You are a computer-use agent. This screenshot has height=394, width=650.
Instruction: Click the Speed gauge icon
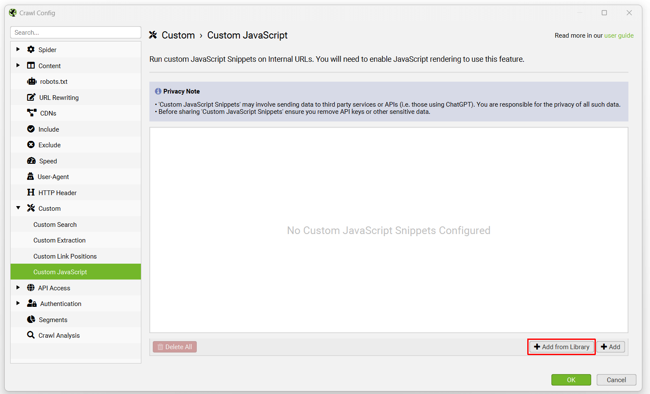click(x=31, y=161)
